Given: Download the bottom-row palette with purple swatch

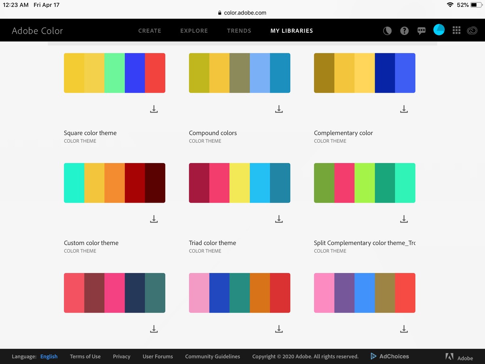Looking at the screenshot, I should pos(404,329).
